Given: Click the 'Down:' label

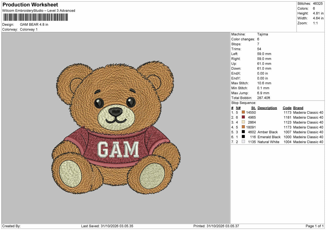Looking at the screenshot, I should (236, 68).
